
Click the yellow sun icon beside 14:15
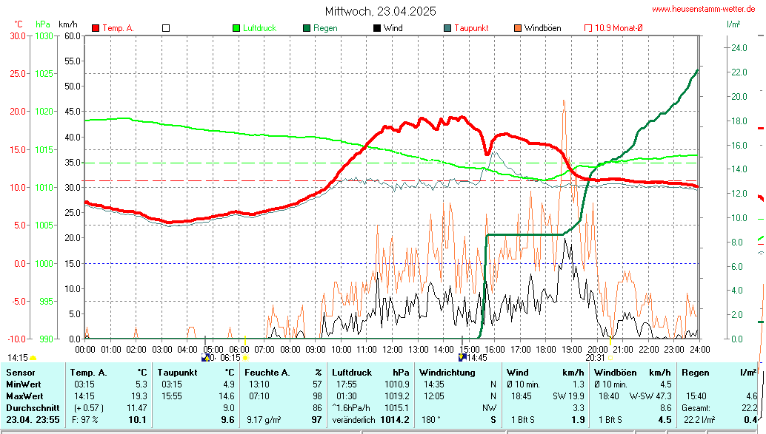coord(33,358)
